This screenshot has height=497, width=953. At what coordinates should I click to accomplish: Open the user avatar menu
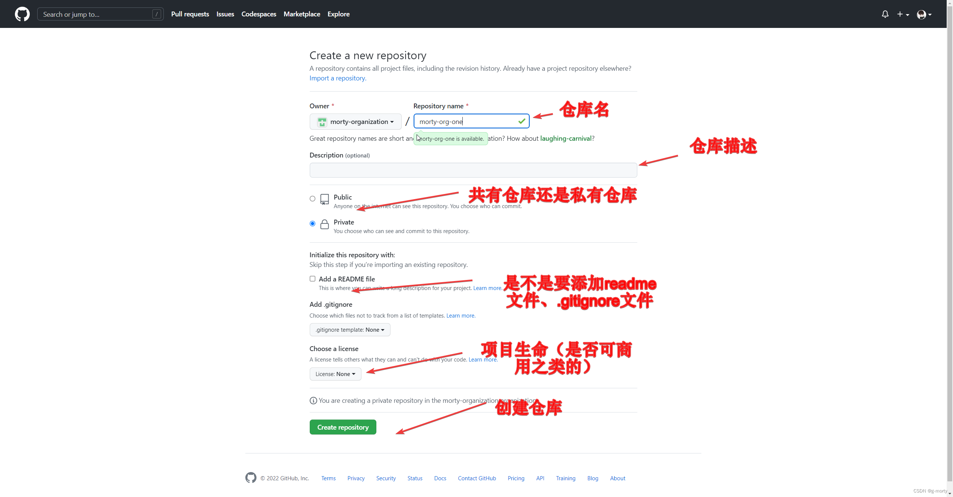coord(924,14)
